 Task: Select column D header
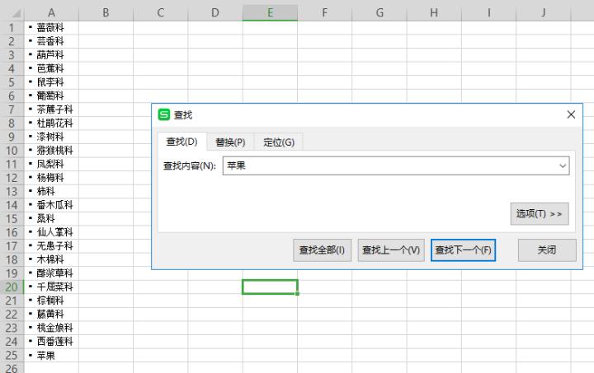215,13
